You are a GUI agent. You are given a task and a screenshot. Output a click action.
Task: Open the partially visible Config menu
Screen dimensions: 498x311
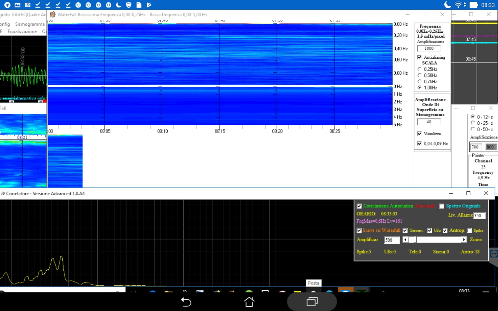[5, 24]
